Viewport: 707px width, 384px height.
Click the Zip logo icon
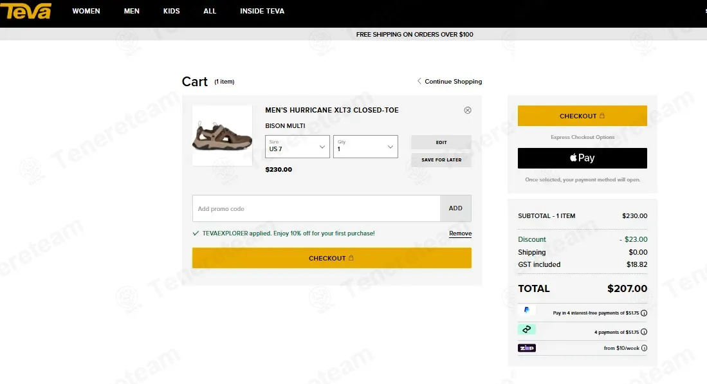(527, 348)
